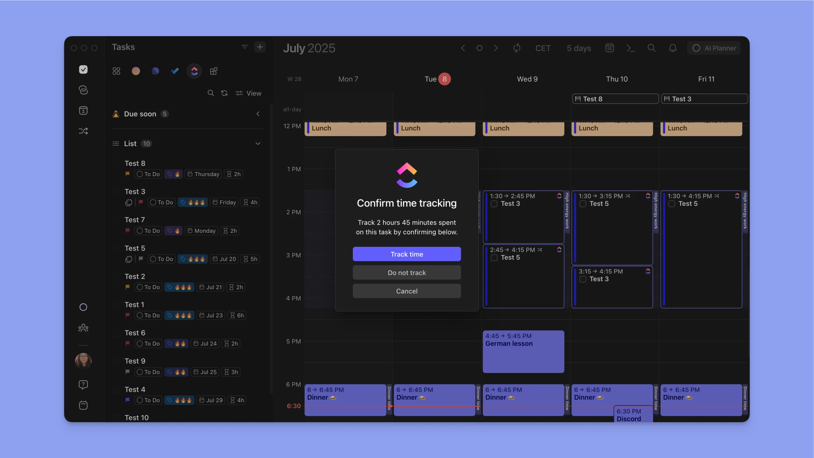Click the calendar icon at sidebar bottom
Screen dimensions: 814x458
click(x=83, y=405)
